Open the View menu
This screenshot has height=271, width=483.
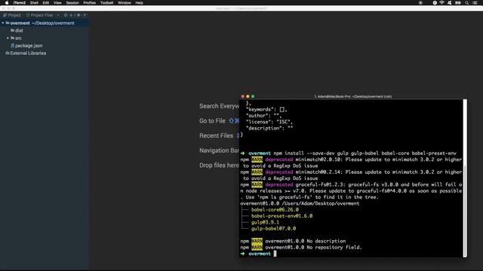pyautogui.click(x=57, y=3)
